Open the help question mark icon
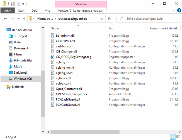Screen dimensions: 182x140 [179, 10]
